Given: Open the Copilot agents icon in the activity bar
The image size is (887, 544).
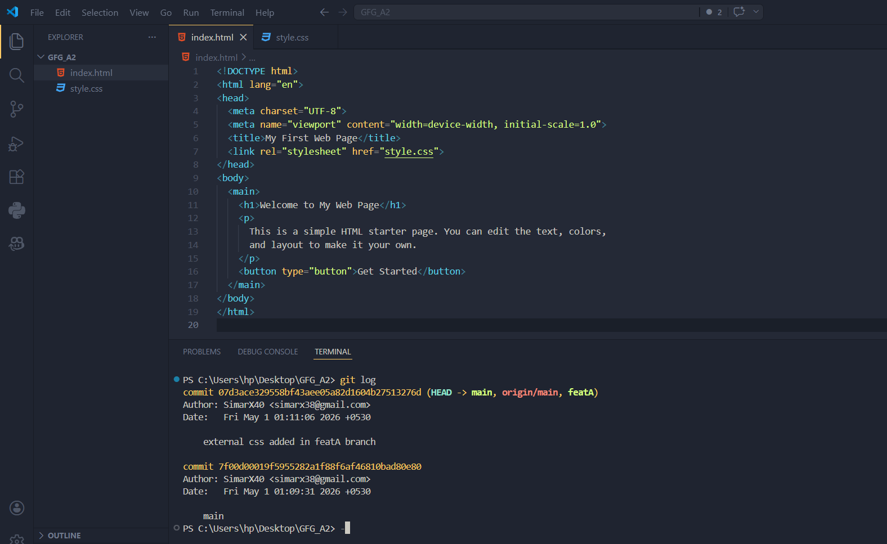Looking at the screenshot, I should [17, 244].
